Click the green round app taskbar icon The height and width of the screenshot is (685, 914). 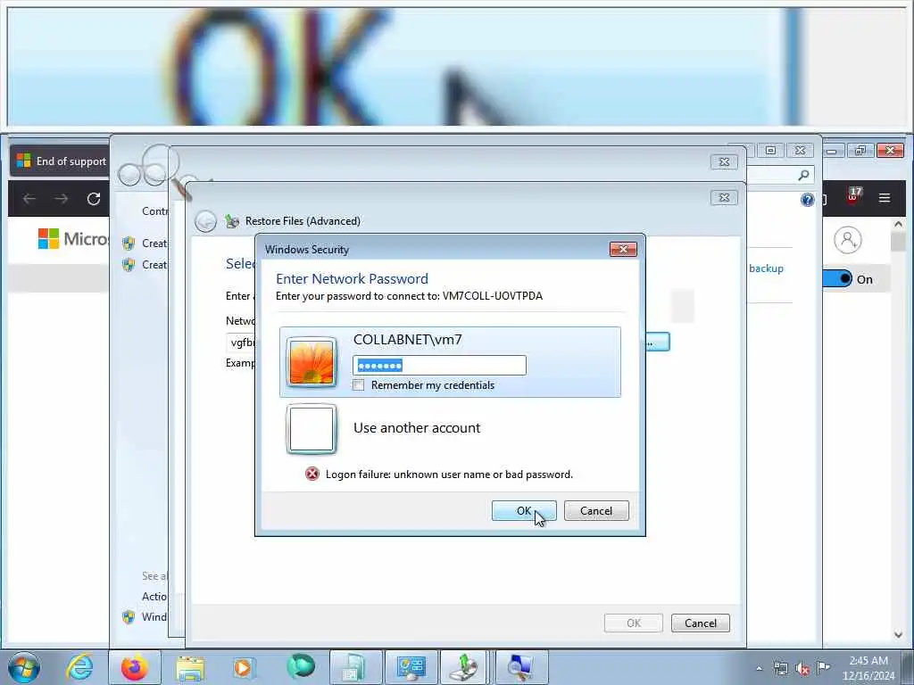coord(300,667)
